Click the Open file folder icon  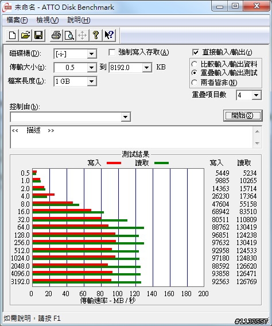(25, 35)
